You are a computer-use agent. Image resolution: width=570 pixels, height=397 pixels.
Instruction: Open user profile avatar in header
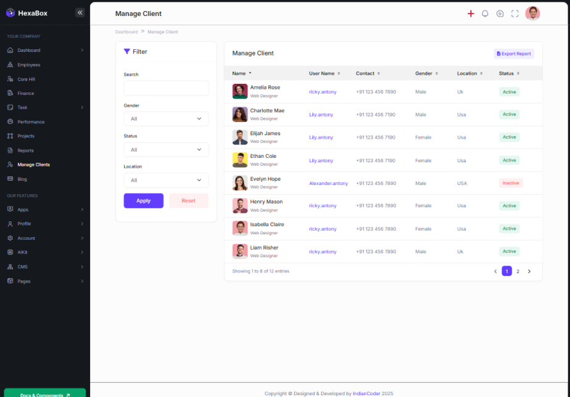point(532,14)
